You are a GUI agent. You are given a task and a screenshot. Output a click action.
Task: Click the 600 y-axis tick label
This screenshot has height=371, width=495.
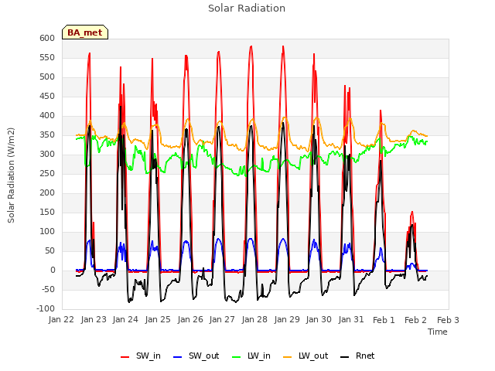(47, 38)
